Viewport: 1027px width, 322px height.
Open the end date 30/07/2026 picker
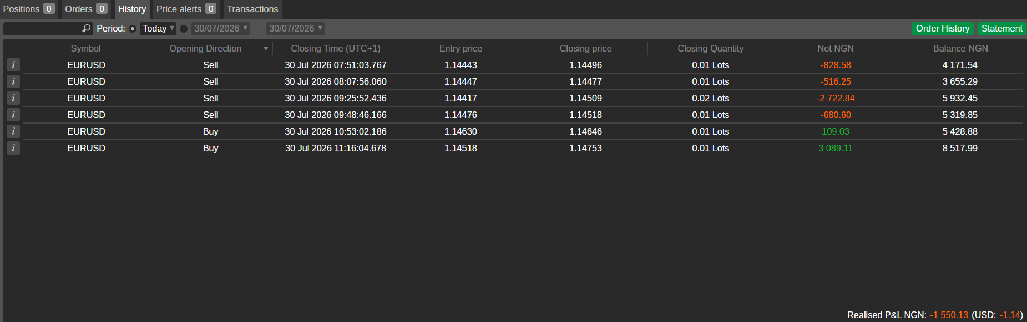pyautogui.click(x=295, y=28)
